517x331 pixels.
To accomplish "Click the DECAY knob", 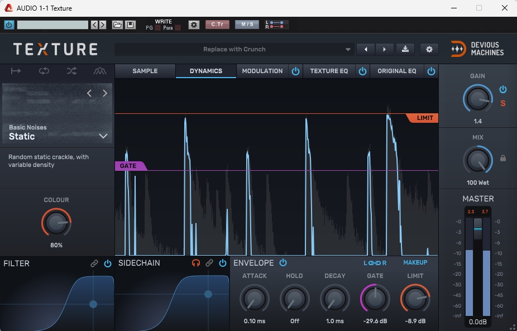I will (x=334, y=299).
